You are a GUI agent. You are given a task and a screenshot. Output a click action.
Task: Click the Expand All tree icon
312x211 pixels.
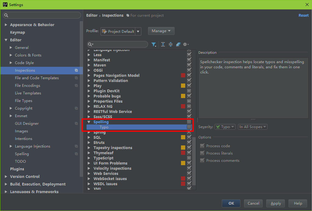tap(163, 45)
